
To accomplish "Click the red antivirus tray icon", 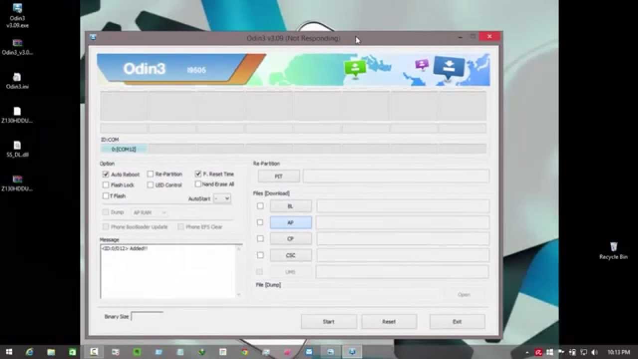I will [539, 352].
